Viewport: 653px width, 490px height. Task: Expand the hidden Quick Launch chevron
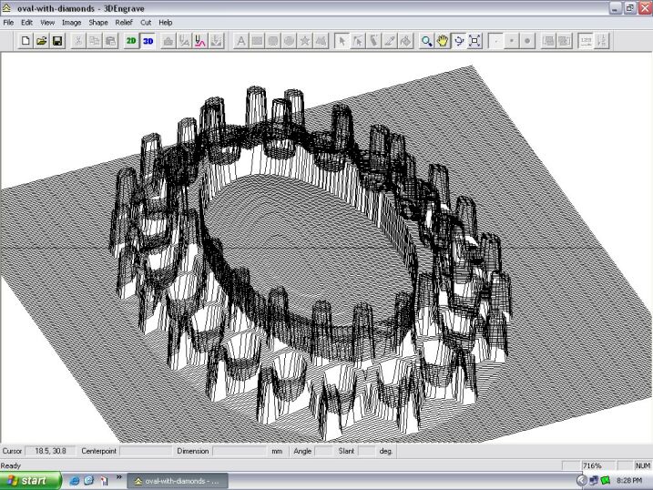(x=118, y=477)
